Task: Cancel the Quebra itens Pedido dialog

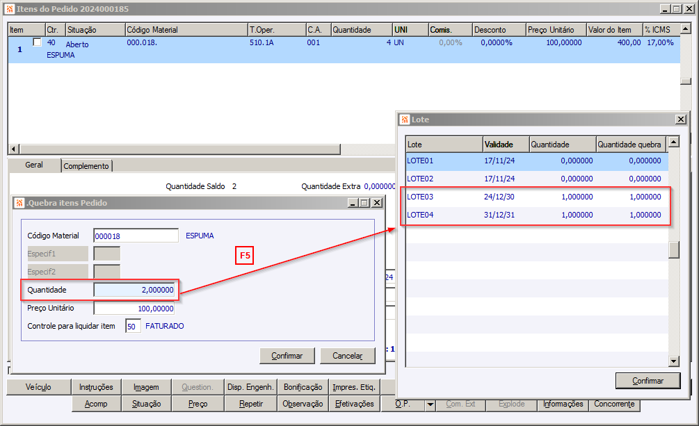Action: click(x=348, y=356)
